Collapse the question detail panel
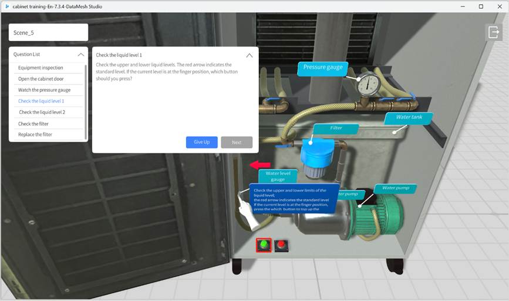Viewport: 509px width, 301px height. (250, 55)
